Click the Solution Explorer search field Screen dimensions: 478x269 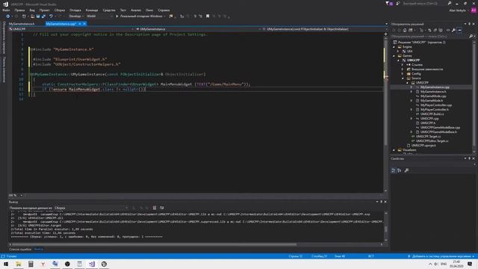430,37
